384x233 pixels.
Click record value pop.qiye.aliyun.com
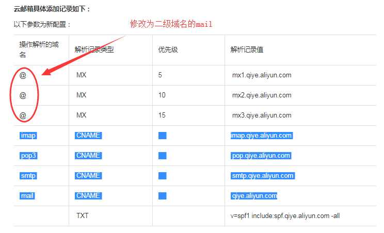[x=261, y=156]
